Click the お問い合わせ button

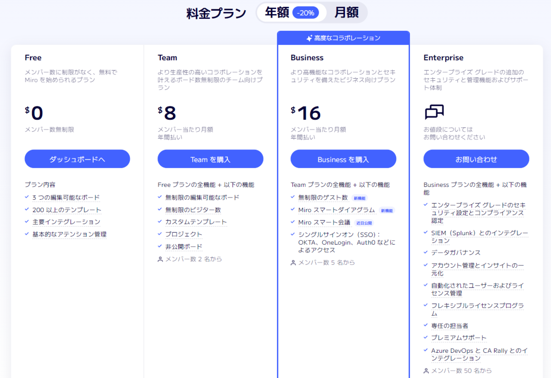(476, 159)
